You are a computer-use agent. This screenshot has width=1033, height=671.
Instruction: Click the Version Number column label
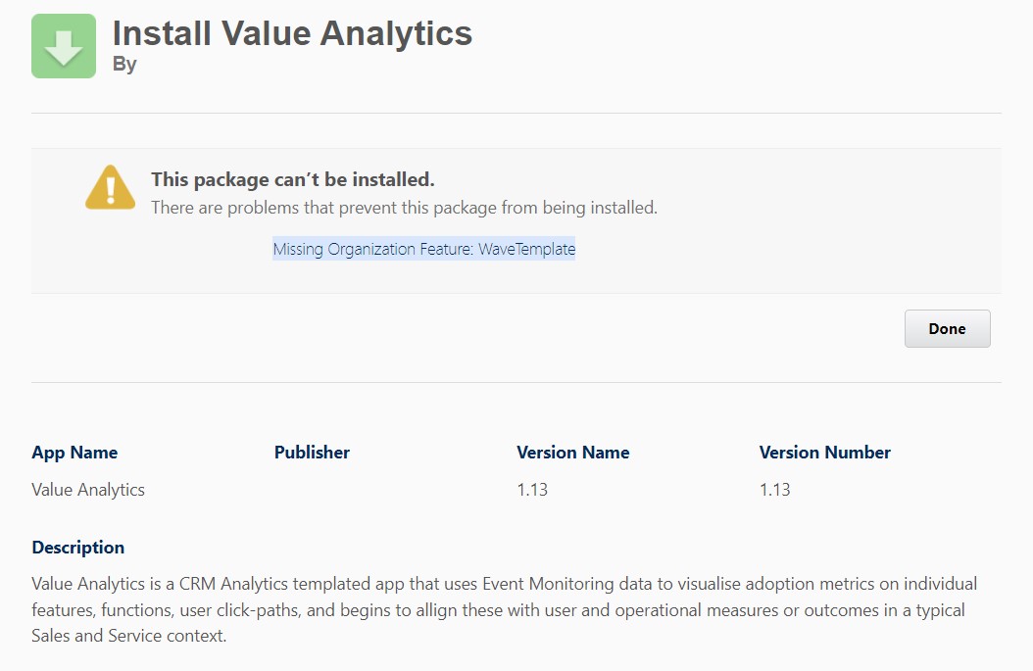824,453
